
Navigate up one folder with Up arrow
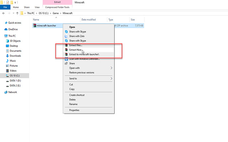pyautogui.click(x=17, y=13)
